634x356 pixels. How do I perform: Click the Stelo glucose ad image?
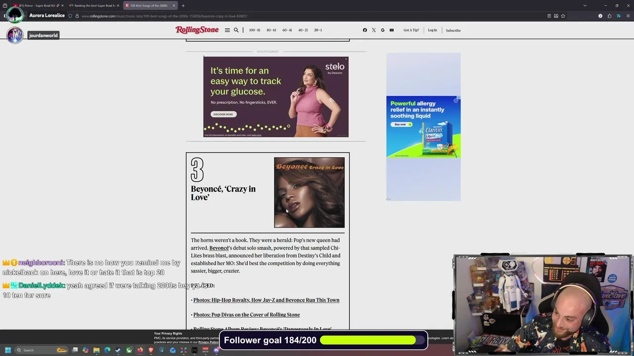(276, 97)
